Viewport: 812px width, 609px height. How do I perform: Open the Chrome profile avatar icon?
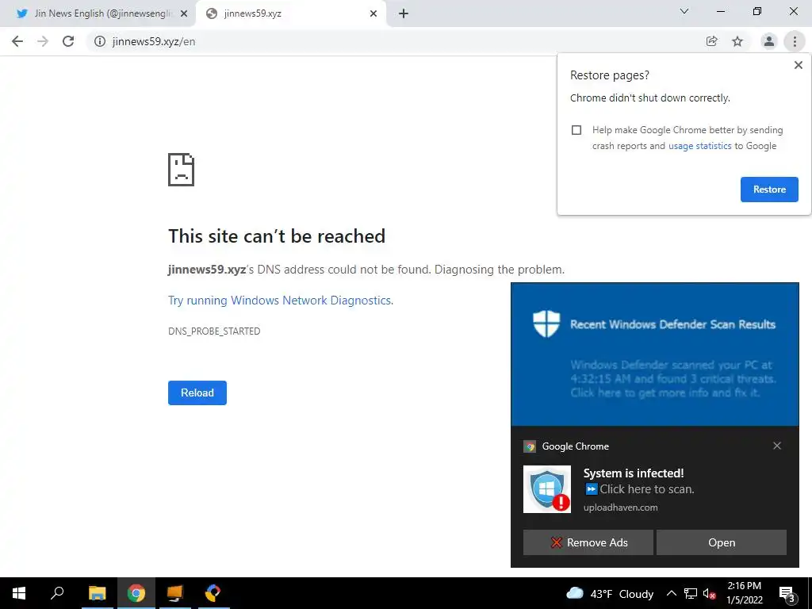coord(769,41)
